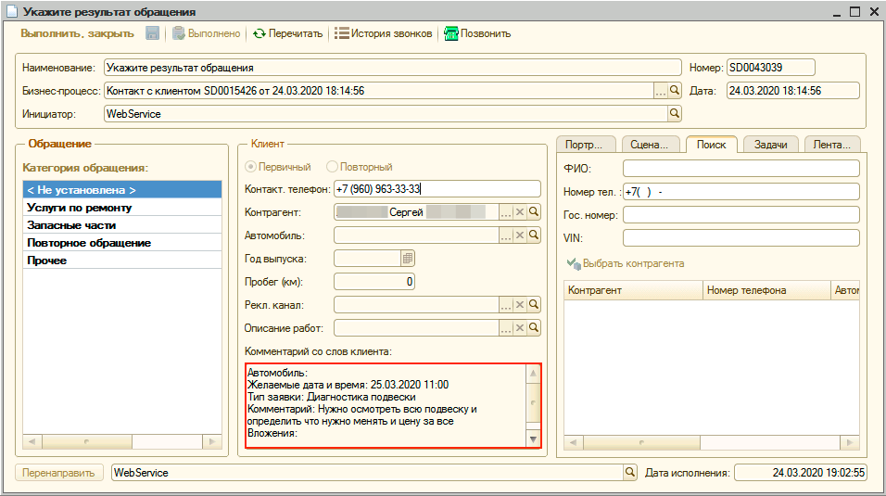The width and height of the screenshot is (886, 496).
Task: Open the calendar picker for Год выпуска
Action: coord(408,259)
